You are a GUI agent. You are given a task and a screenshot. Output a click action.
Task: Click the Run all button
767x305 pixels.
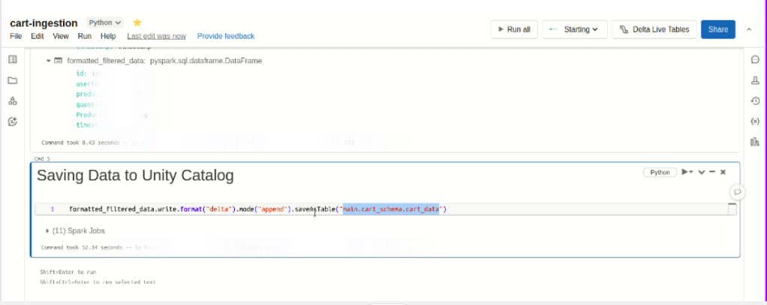pyautogui.click(x=514, y=29)
